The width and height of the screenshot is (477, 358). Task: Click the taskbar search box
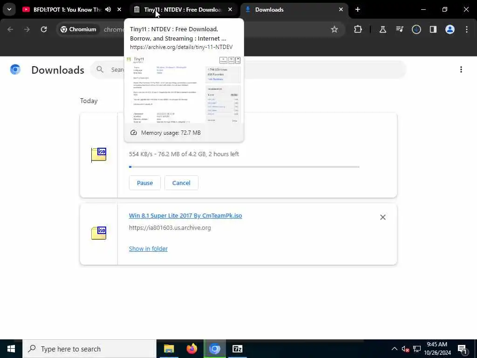[x=89, y=349]
